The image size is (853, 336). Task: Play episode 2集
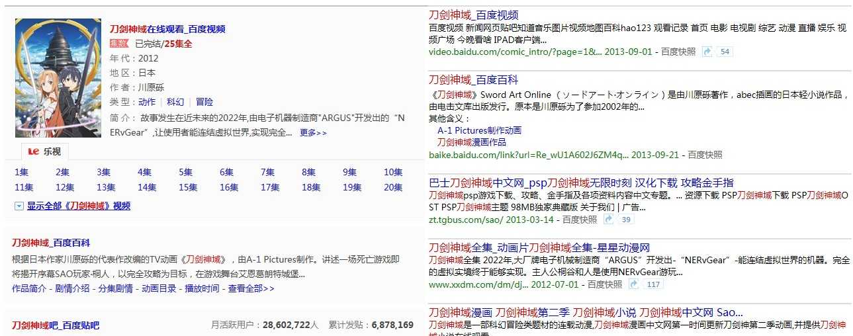pyautogui.click(x=62, y=172)
